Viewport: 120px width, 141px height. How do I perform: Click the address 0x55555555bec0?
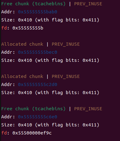click(37, 52)
